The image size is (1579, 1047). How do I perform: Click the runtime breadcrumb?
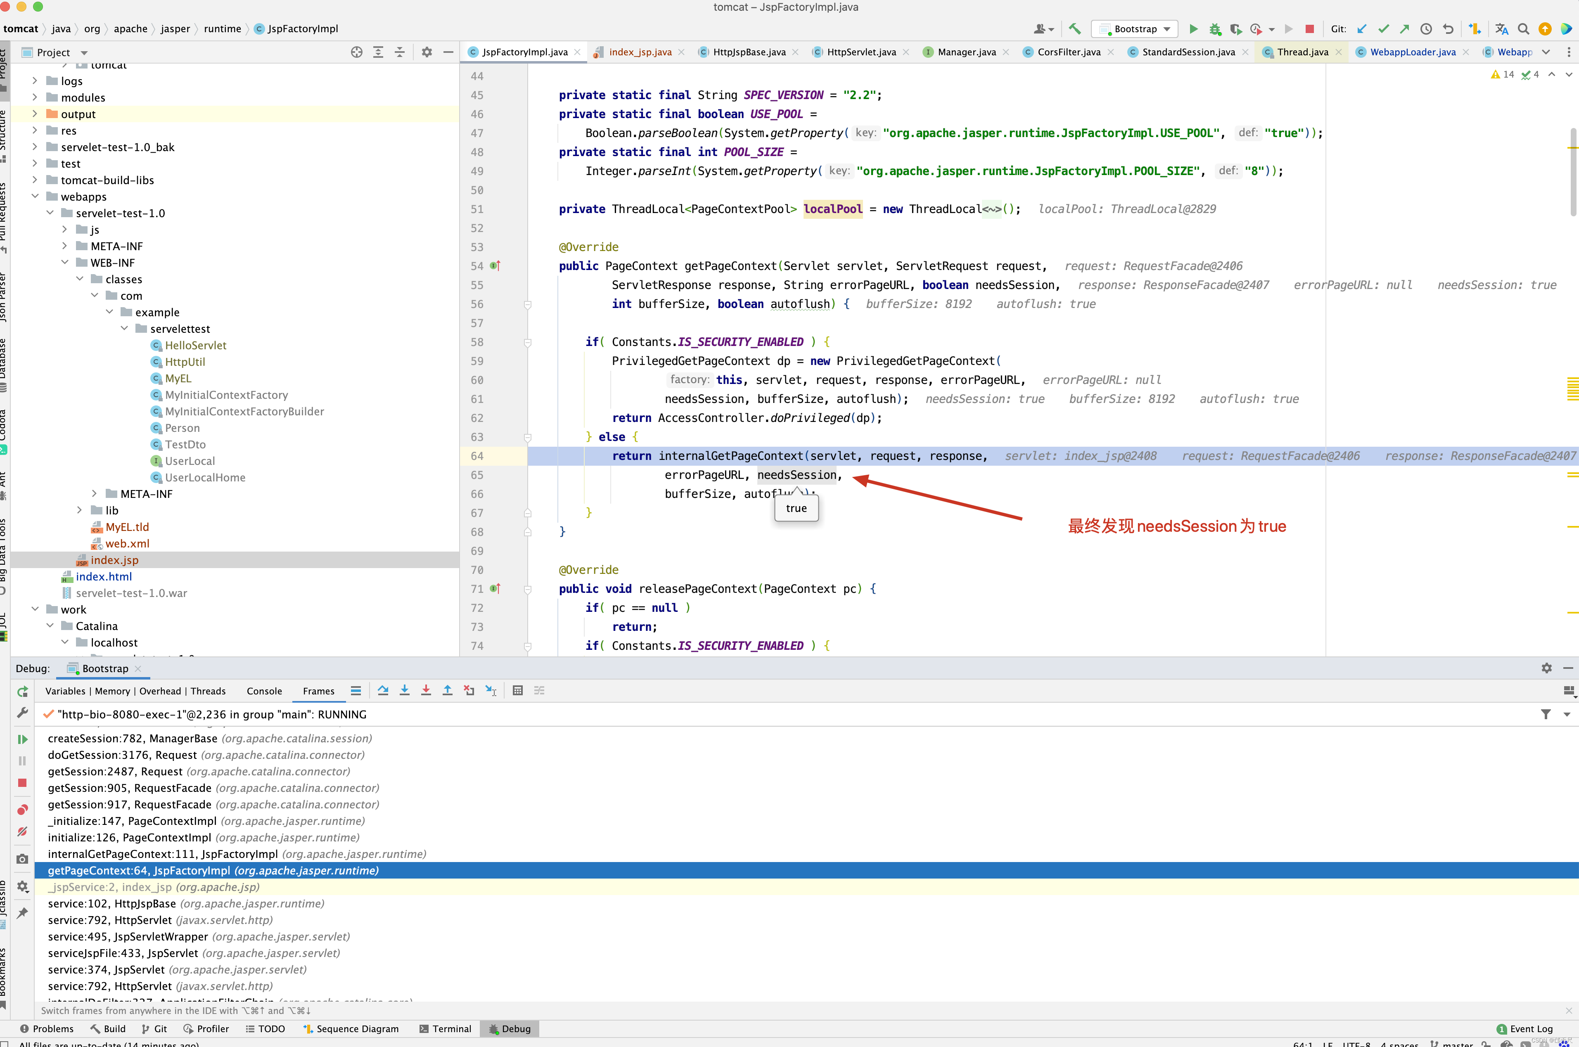(x=222, y=29)
